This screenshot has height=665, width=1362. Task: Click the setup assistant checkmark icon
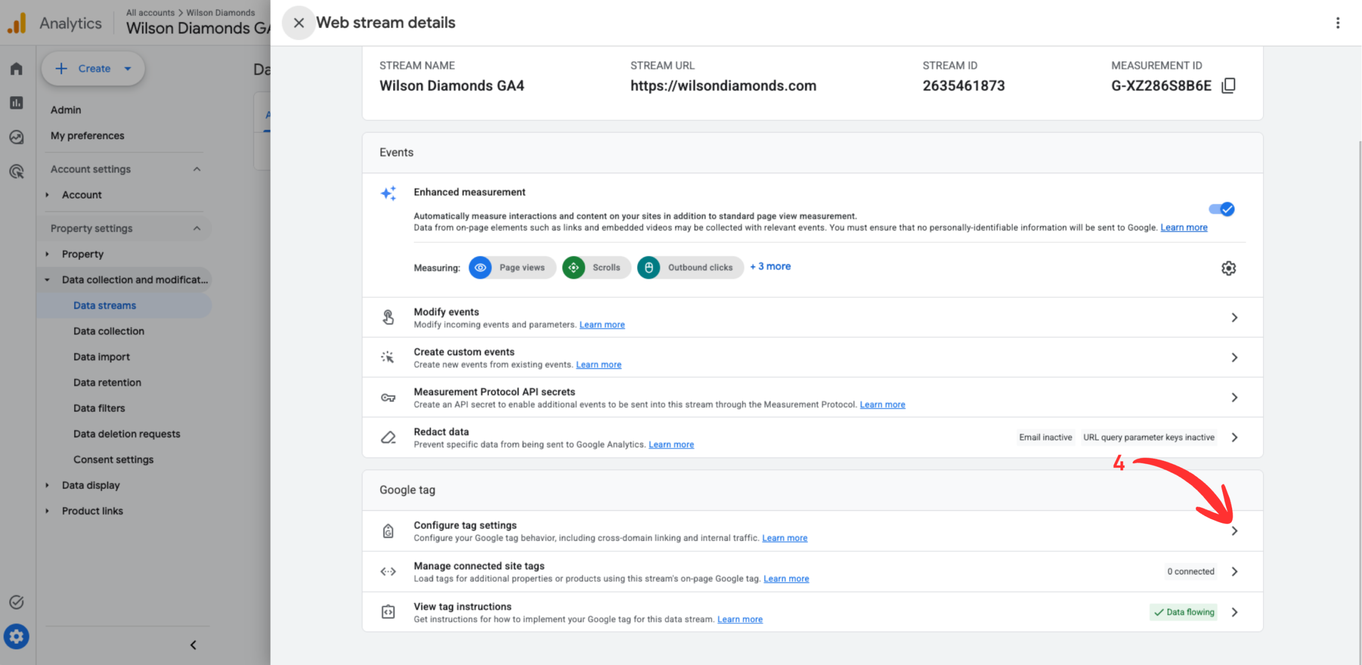[16, 602]
